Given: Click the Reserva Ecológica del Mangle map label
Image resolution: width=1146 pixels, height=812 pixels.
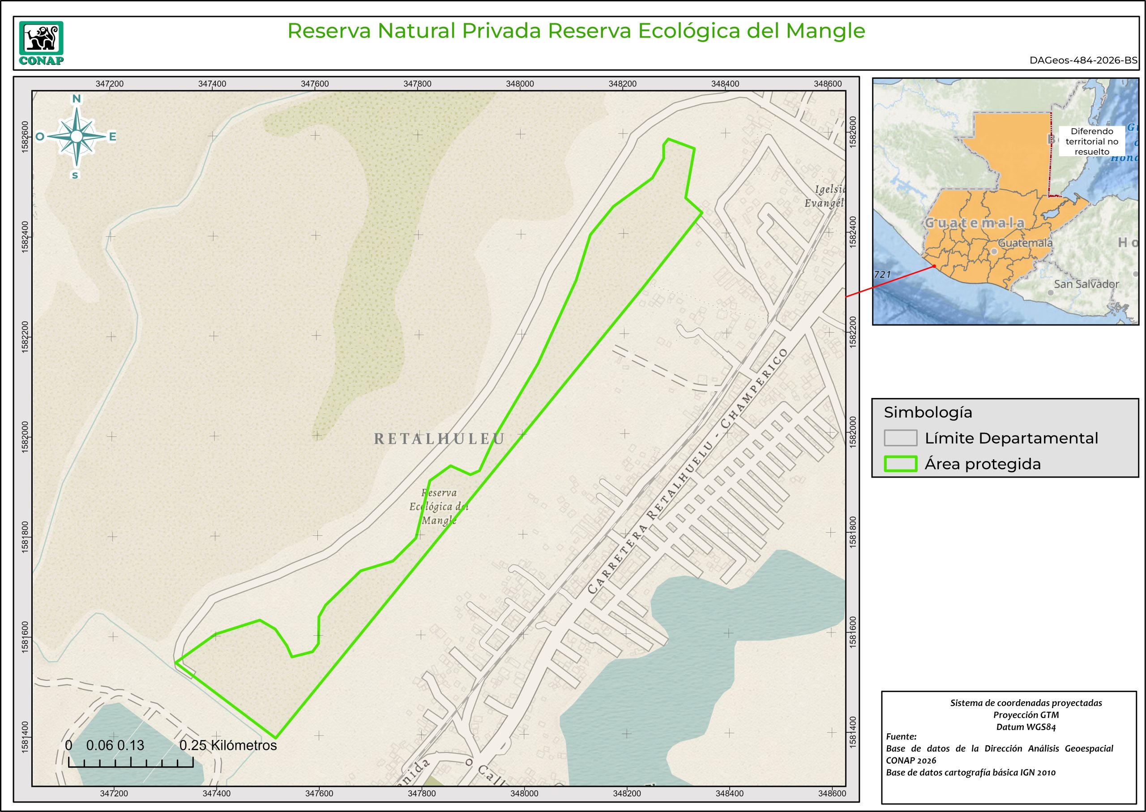Looking at the screenshot, I should point(439,507).
